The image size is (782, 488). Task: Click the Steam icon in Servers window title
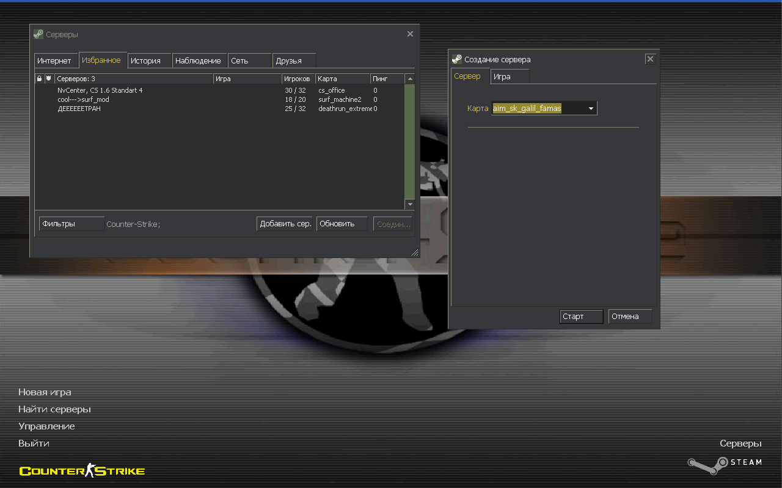point(38,34)
